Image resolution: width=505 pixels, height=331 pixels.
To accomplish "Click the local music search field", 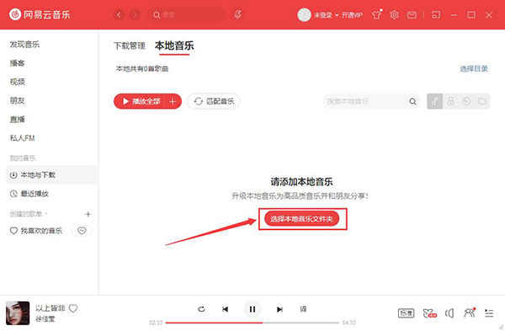I will (x=364, y=101).
